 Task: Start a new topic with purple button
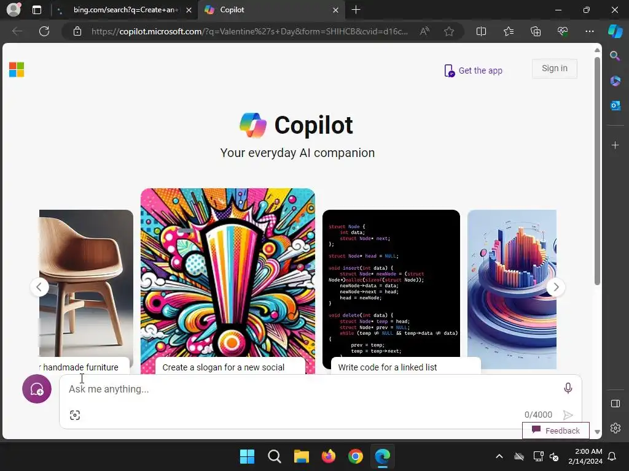pyautogui.click(x=36, y=389)
